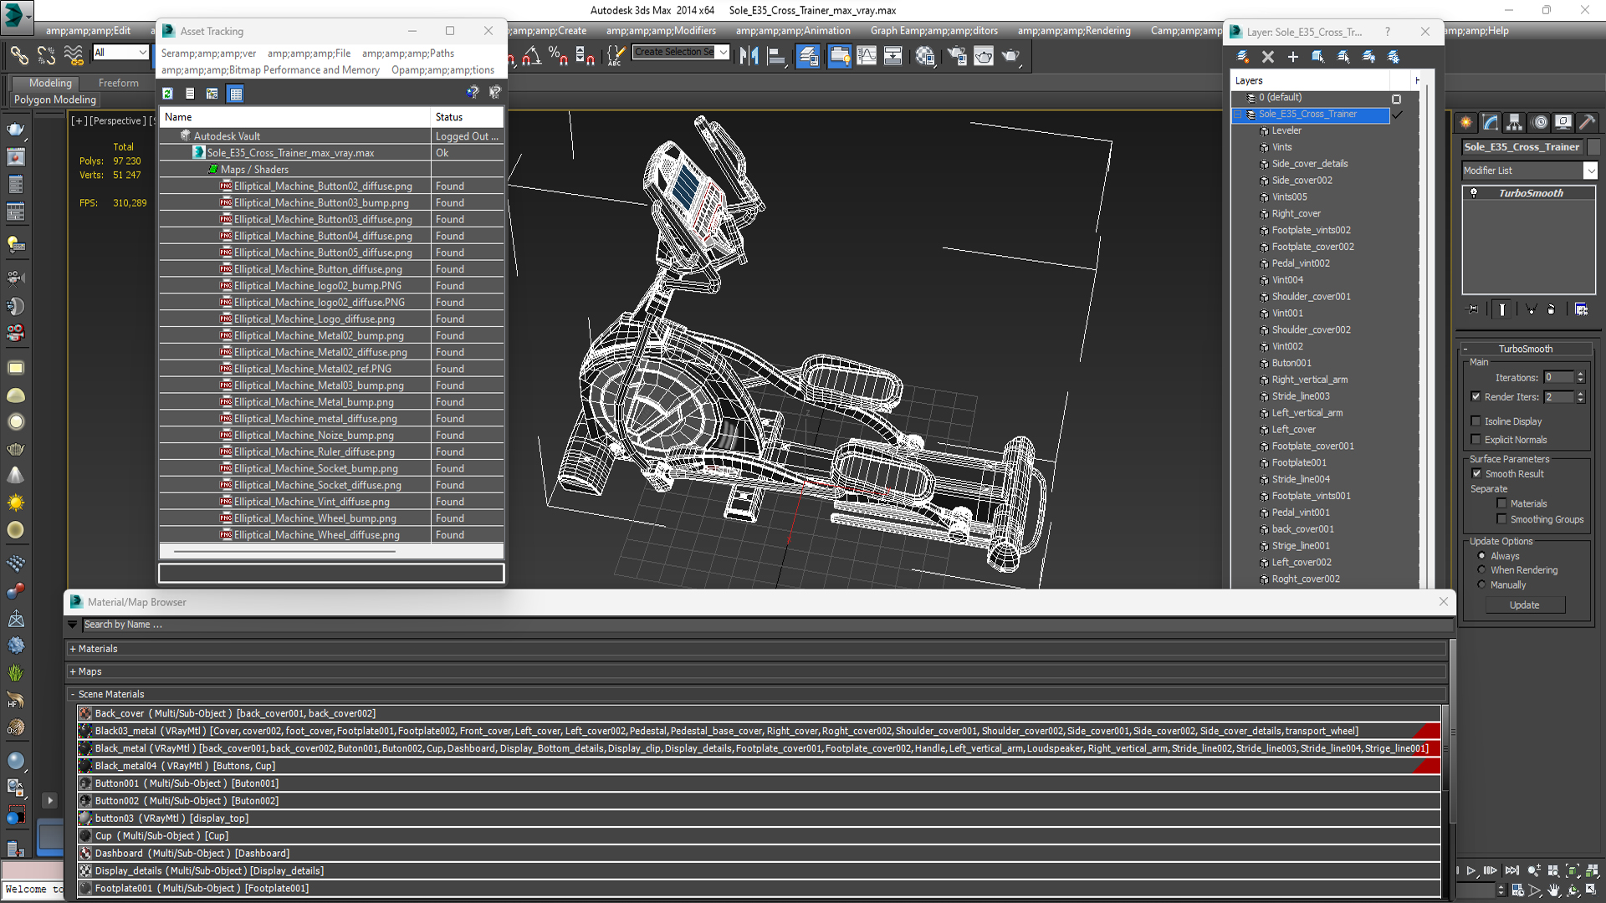Open Bitmap Performance and Memory menu
The image size is (1606, 903).
270,69
